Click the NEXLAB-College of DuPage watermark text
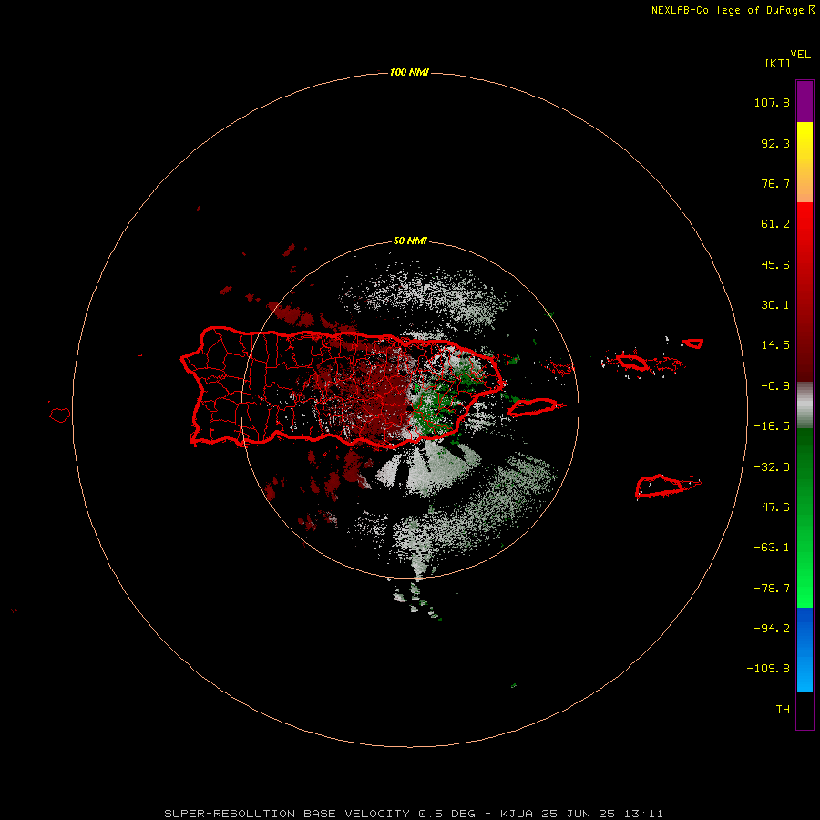Image resolution: width=820 pixels, height=820 pixels. click(x=733, y=10)
